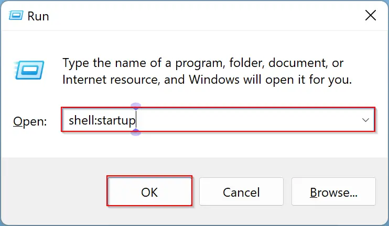
Task: Click the upper purple text cursor handle
Action: pyautogui.click(x=136, y=107)
